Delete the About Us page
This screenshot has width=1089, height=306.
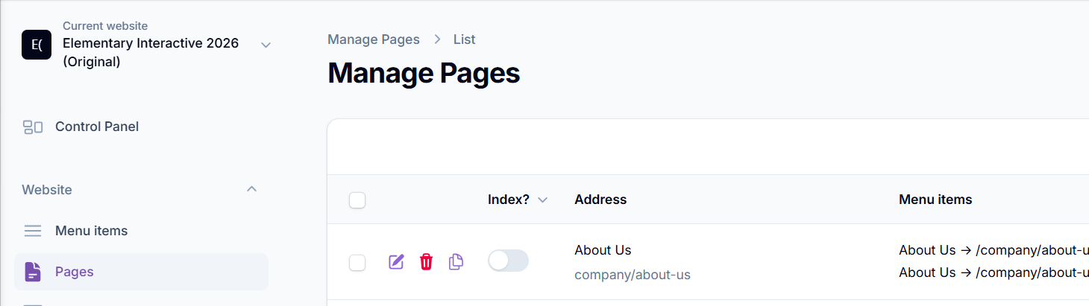pyautogui.click(x=426, y=261)
